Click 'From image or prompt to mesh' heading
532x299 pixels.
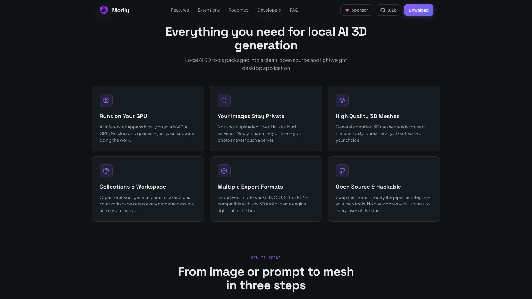coord(266,272)
